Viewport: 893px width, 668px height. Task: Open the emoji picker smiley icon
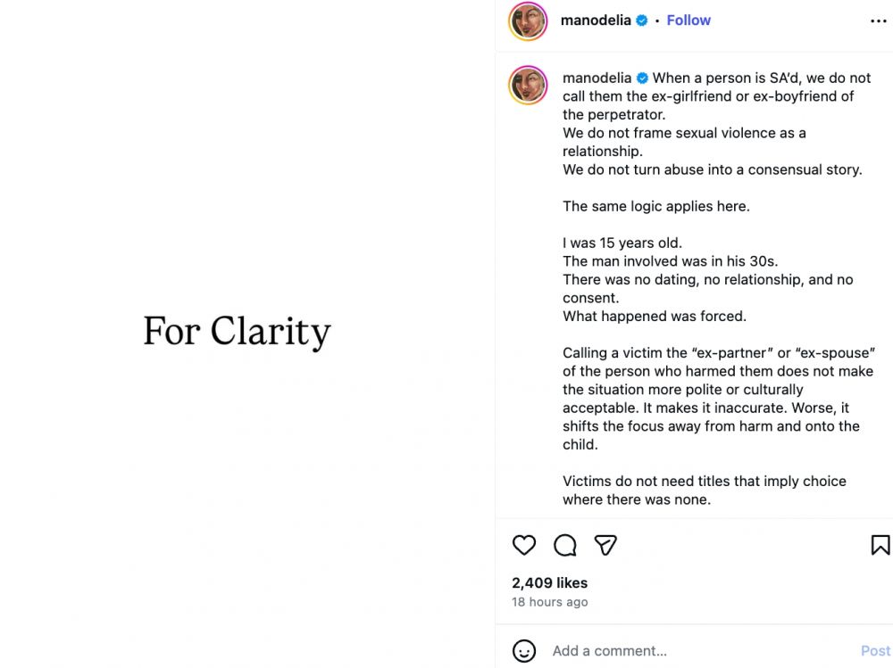coord(524,650)
